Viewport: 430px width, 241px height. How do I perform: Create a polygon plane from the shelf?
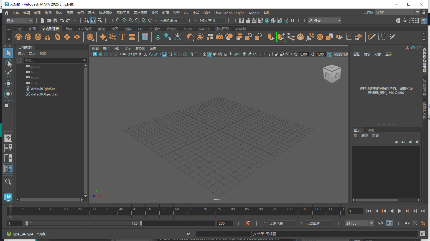click(x=67, y=37)
